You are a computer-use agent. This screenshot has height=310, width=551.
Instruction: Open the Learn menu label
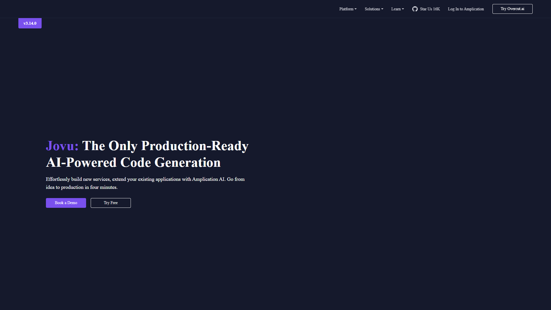[396, 9]
